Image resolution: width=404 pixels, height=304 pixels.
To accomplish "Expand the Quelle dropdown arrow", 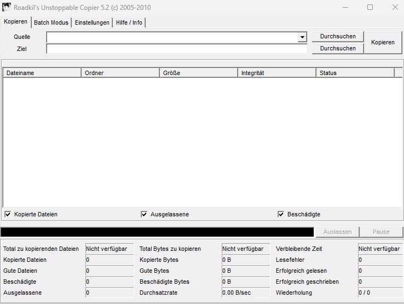I will 302,37.
